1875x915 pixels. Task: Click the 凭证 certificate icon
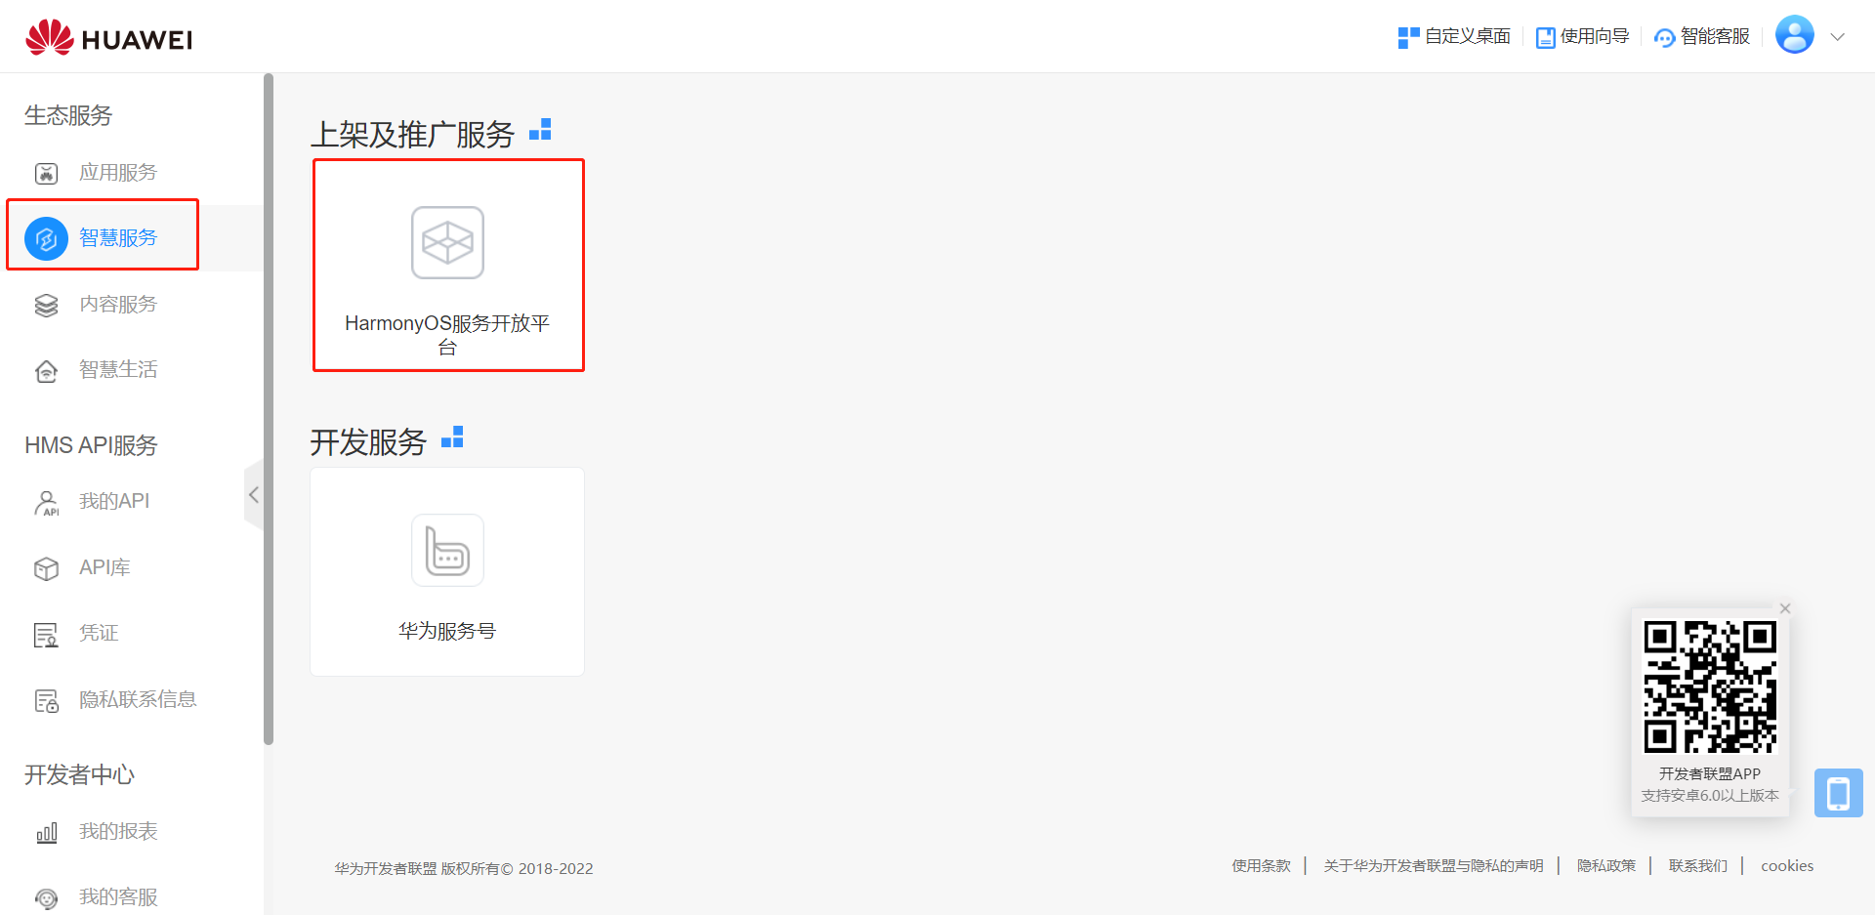coord(46,635)
